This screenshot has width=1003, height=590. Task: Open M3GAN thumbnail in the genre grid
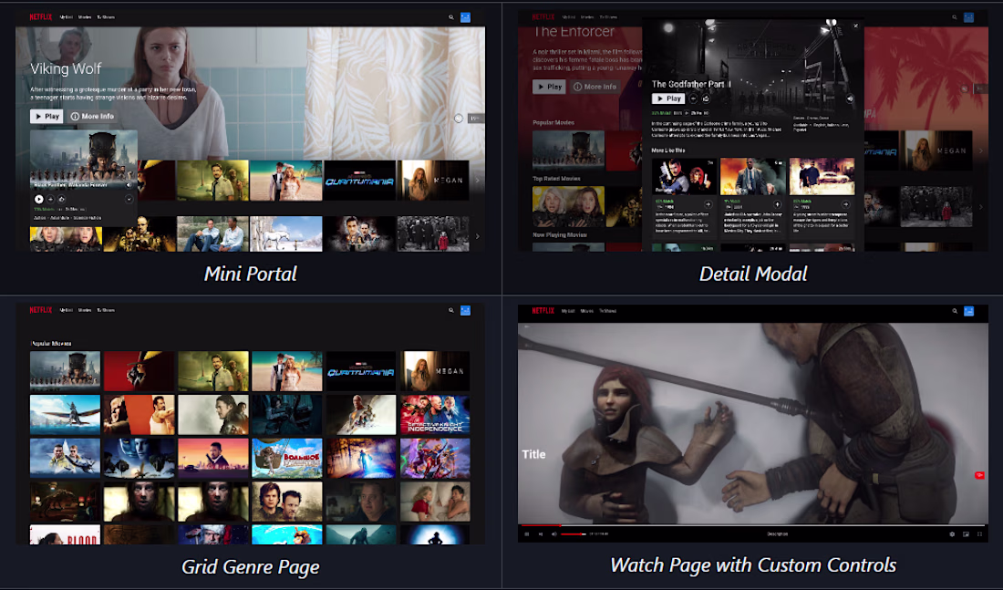click(x=435, y=371)
